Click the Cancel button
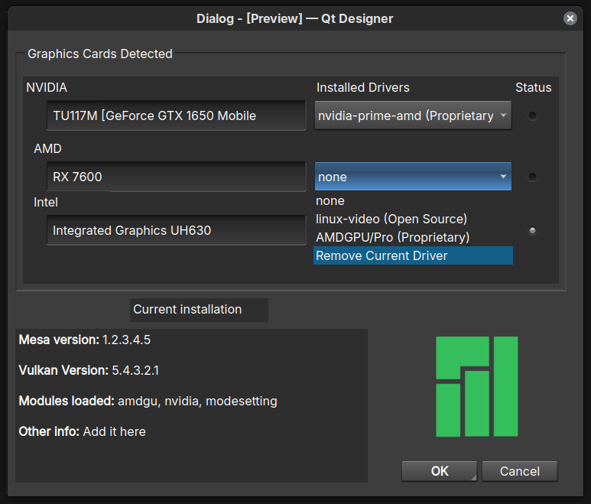 (519, 471)
